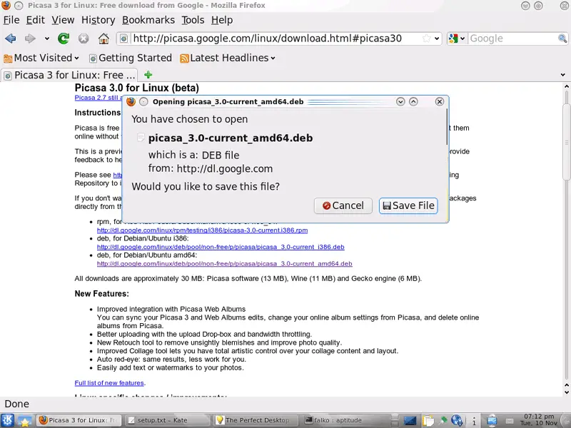Click the Firefox window menu icon in titlebar
This screenshot has height=428, width=571.
click(x=6, y=6)
